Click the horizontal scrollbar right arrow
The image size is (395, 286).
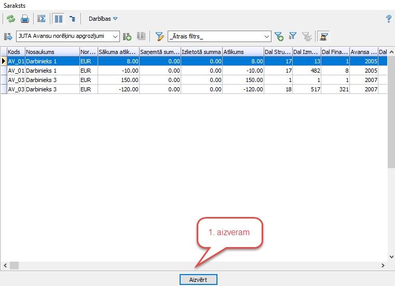pos(383,265)
